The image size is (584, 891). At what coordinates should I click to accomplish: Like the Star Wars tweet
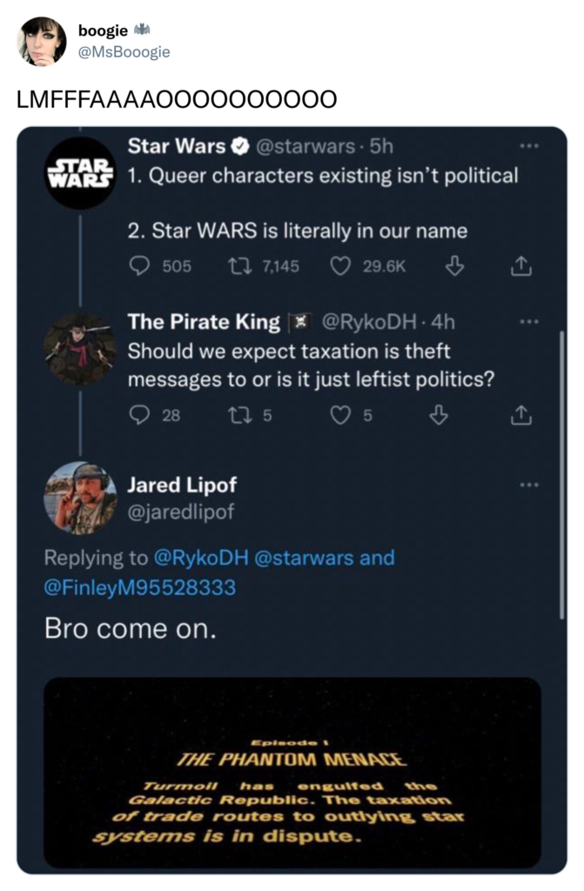point(342,266)
